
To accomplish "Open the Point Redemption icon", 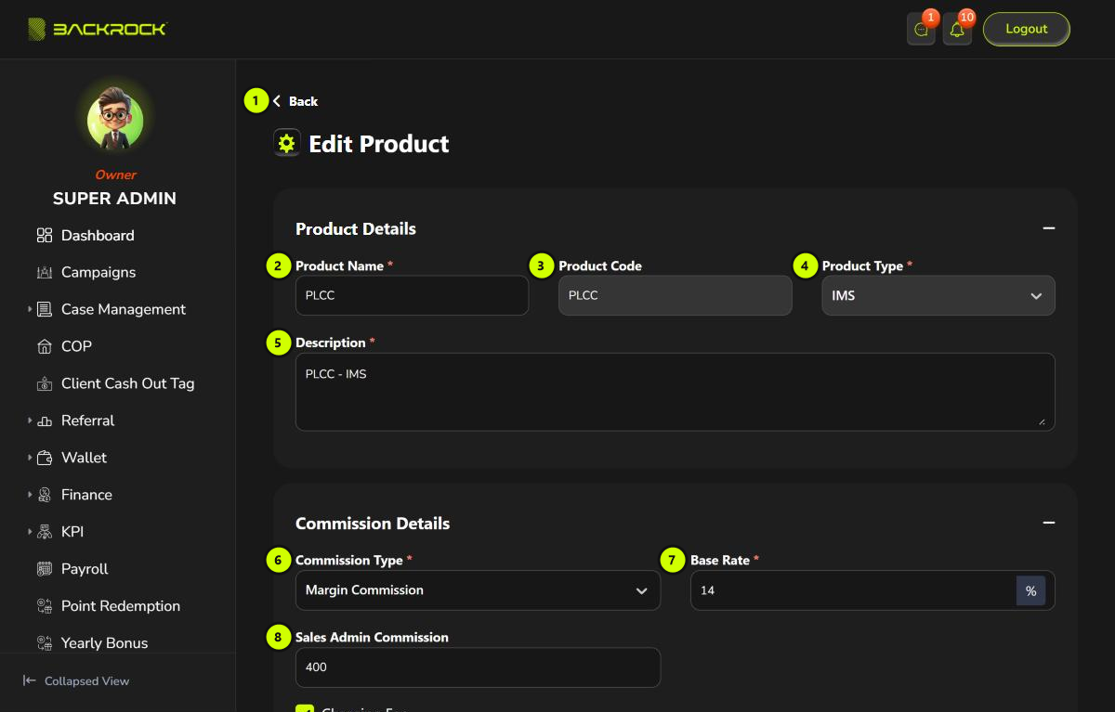I will coord(45,606).
